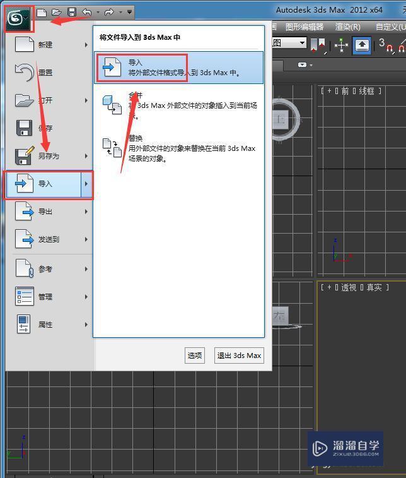Click the 线框 shading label in front viewport
This screenshot has width=406, height=478.
click(367, 91)
